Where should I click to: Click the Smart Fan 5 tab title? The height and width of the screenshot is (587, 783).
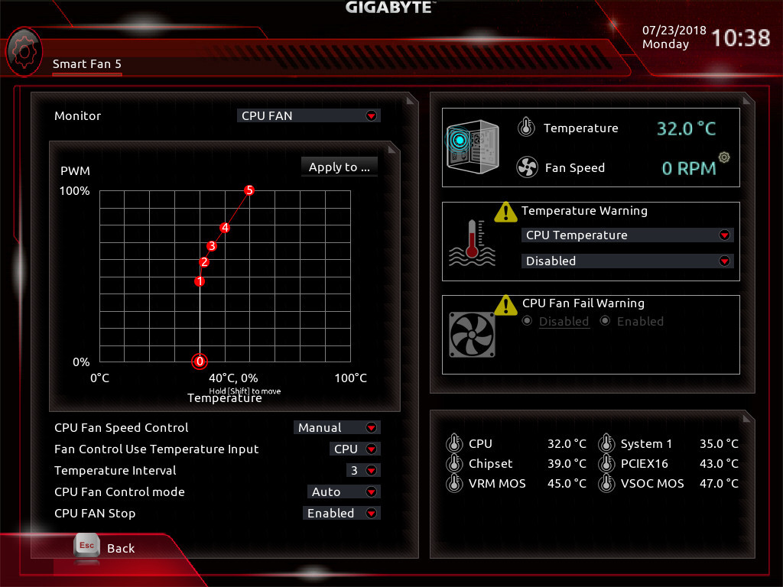[86, 64]
